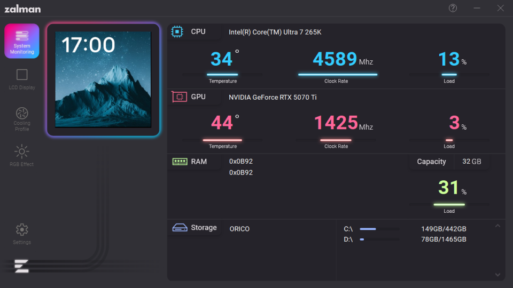Collapse storage list with the up chevron

point(498,226)
